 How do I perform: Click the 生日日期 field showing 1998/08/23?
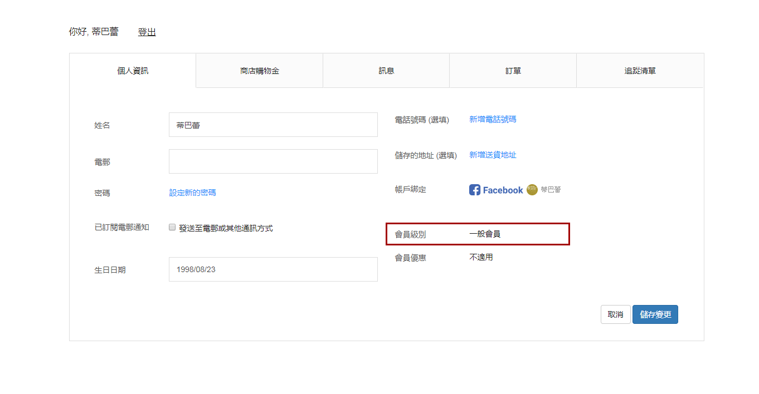coord(273,269)
